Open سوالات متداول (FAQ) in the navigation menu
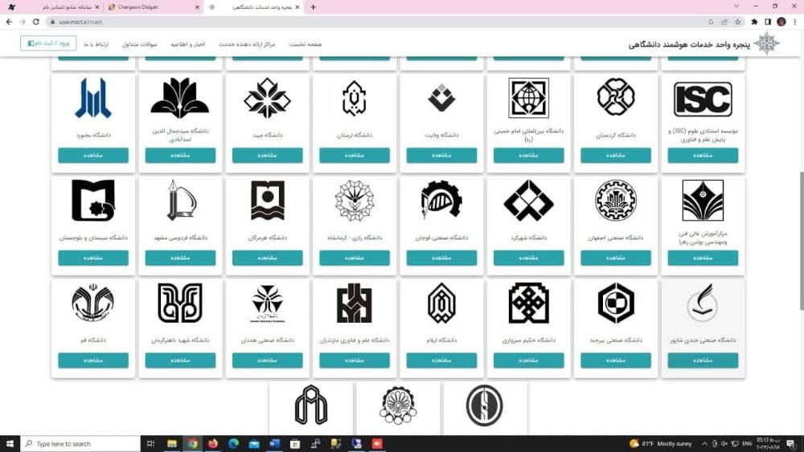Viewport: 804px width, 452px height. click(x=139, y=44)
